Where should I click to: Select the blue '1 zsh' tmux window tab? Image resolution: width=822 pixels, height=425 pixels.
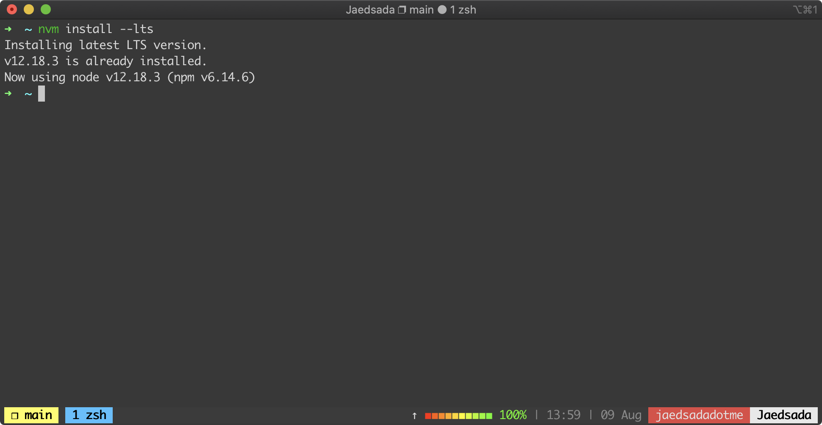89,415
